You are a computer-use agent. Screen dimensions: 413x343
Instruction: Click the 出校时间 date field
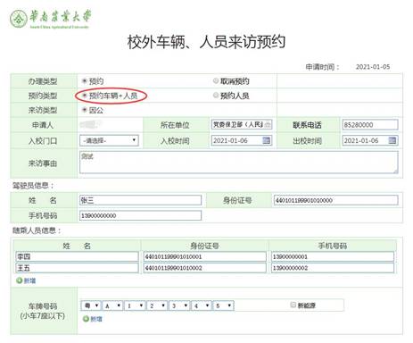pyautogui.click(x=370, y=140)
